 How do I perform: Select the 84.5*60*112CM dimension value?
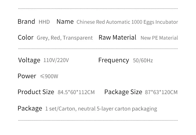coord(76,92)
